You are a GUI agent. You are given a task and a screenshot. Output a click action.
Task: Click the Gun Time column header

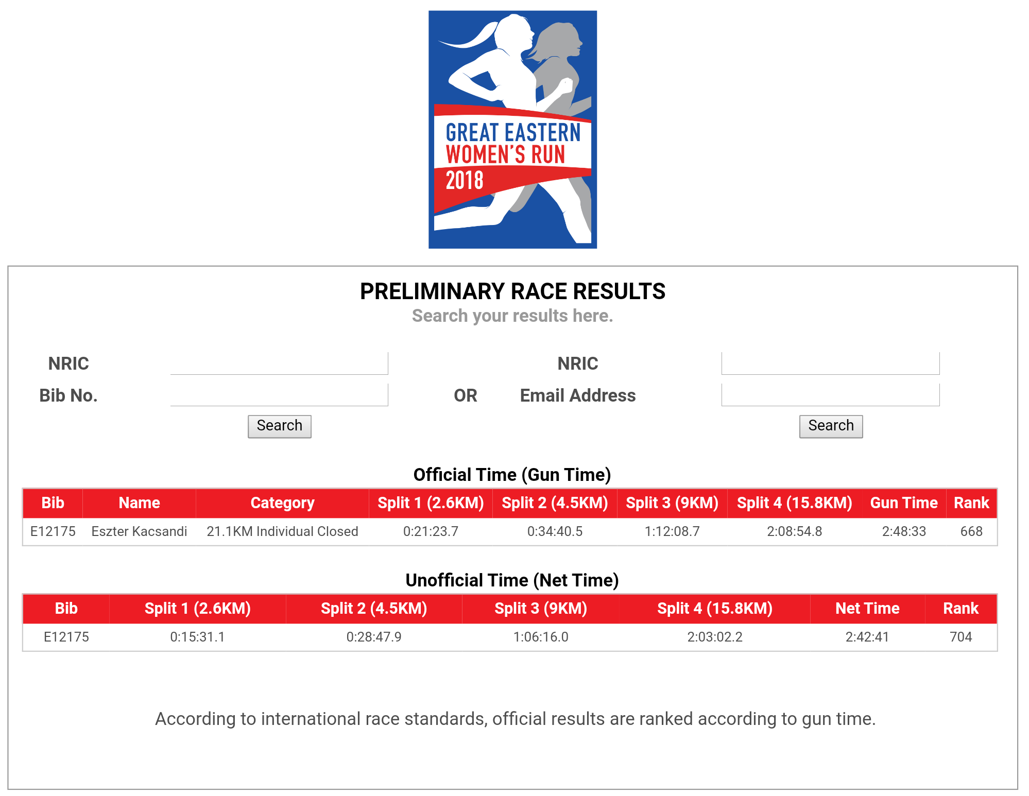tap(904, 503)
